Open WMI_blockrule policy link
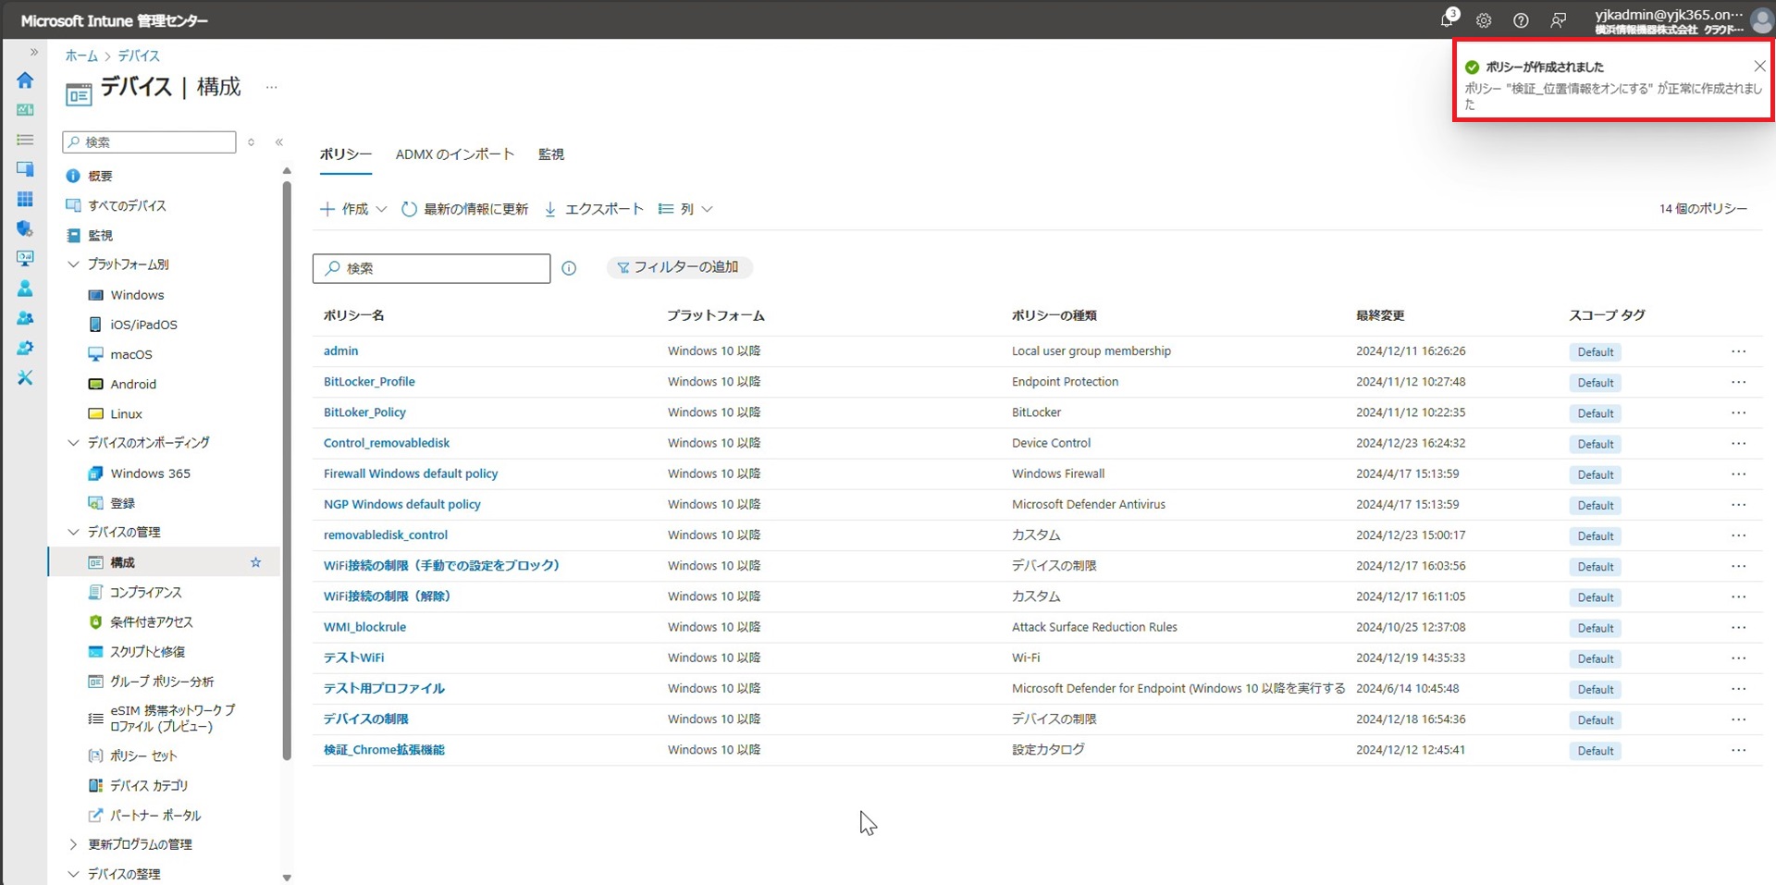This screenshot has width=1776, height=885. (x=364, y=627)
